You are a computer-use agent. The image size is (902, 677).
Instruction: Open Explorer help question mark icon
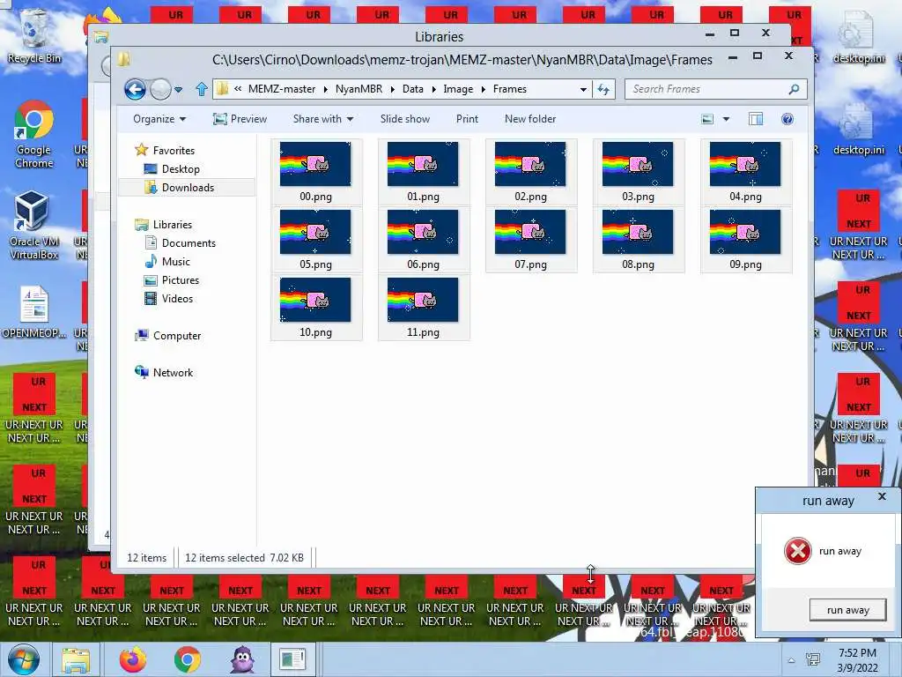pyautogui.click(x=787, y=119)
